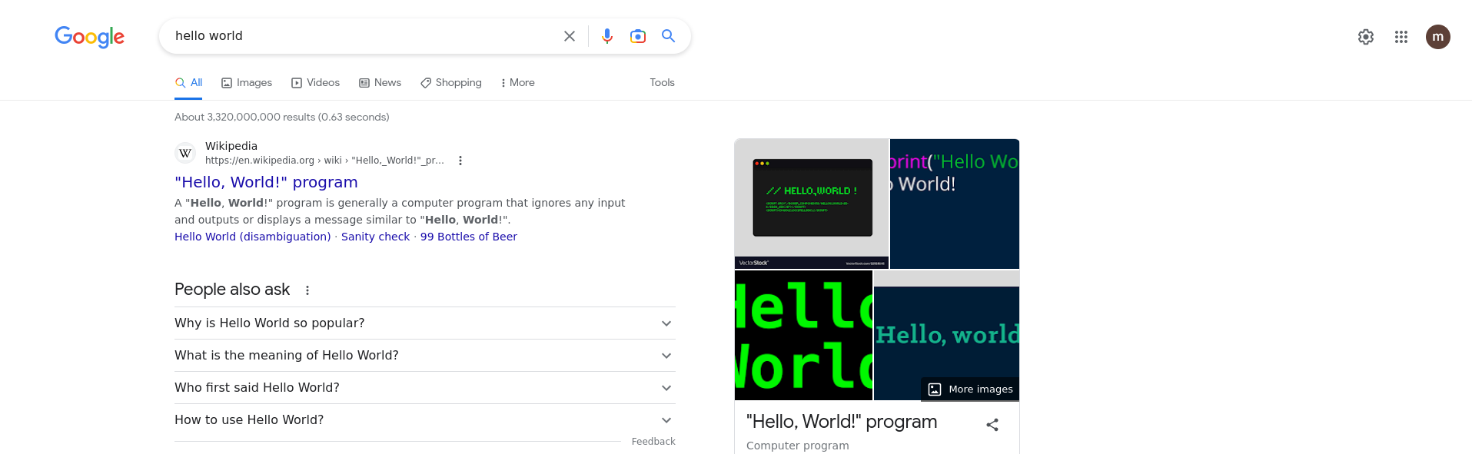Click the hello world search input field

pos(361,36)
